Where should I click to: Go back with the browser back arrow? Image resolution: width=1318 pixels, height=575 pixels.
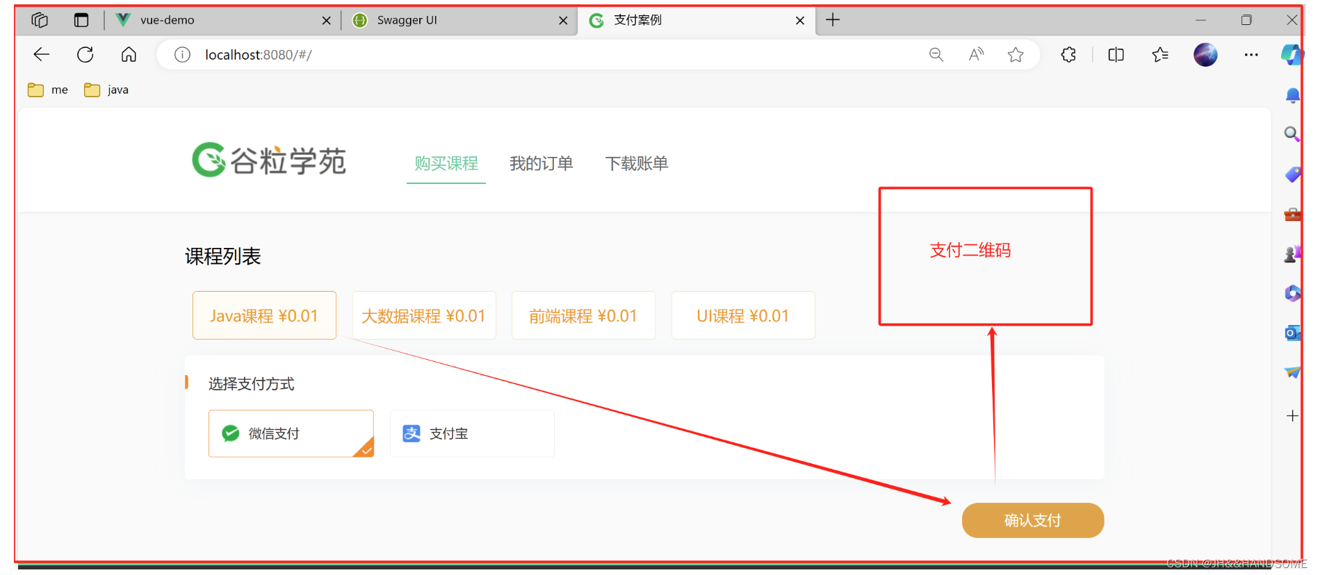pos(42,54)
